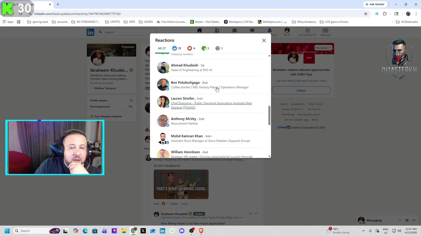Open Messaging nav icon in header
The width and height of the screenshot is (421, 236).
[x=252, y=30]
